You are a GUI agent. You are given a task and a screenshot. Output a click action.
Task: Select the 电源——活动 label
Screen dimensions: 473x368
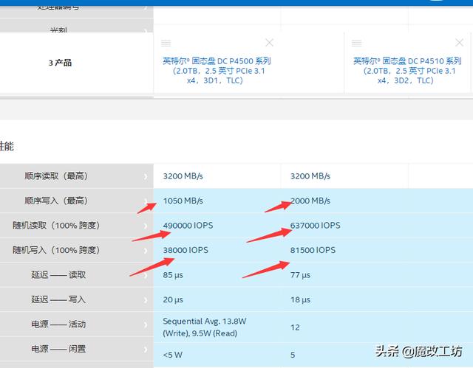pyautogui.click(x=58, y=324)
